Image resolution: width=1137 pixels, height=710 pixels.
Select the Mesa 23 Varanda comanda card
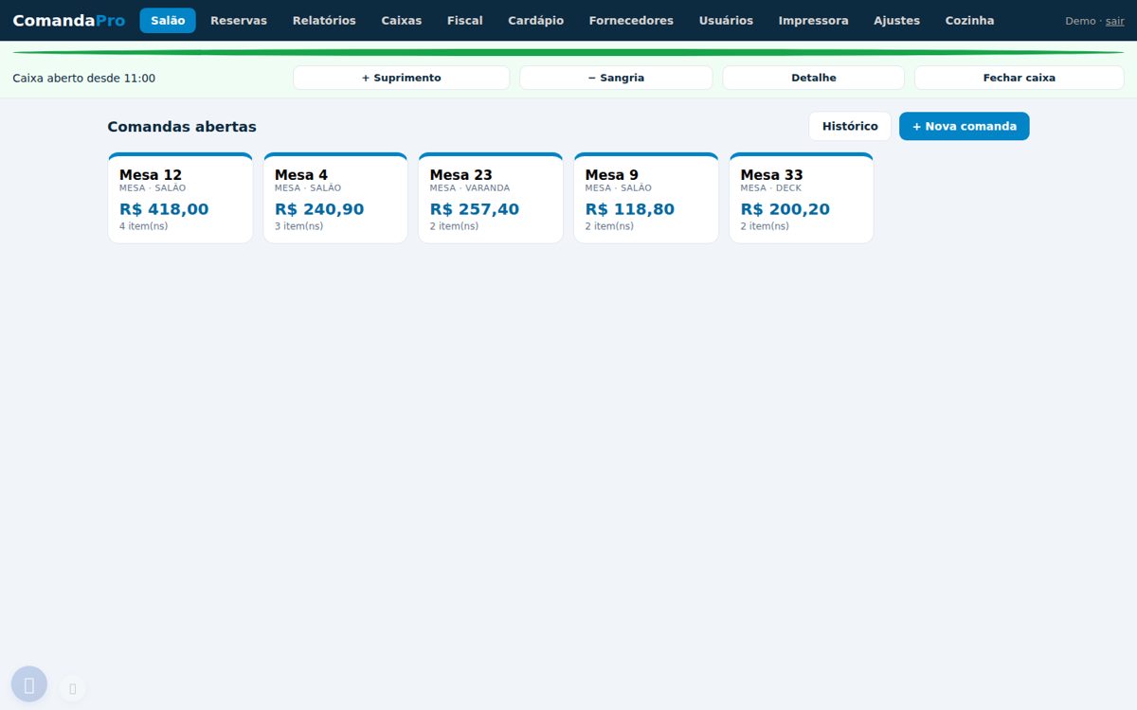tap(491, 198)
